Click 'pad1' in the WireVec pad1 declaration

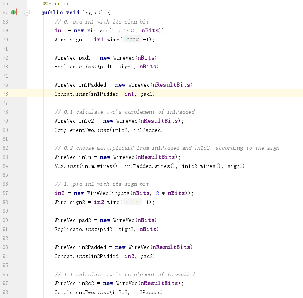[x=85, y=58]
